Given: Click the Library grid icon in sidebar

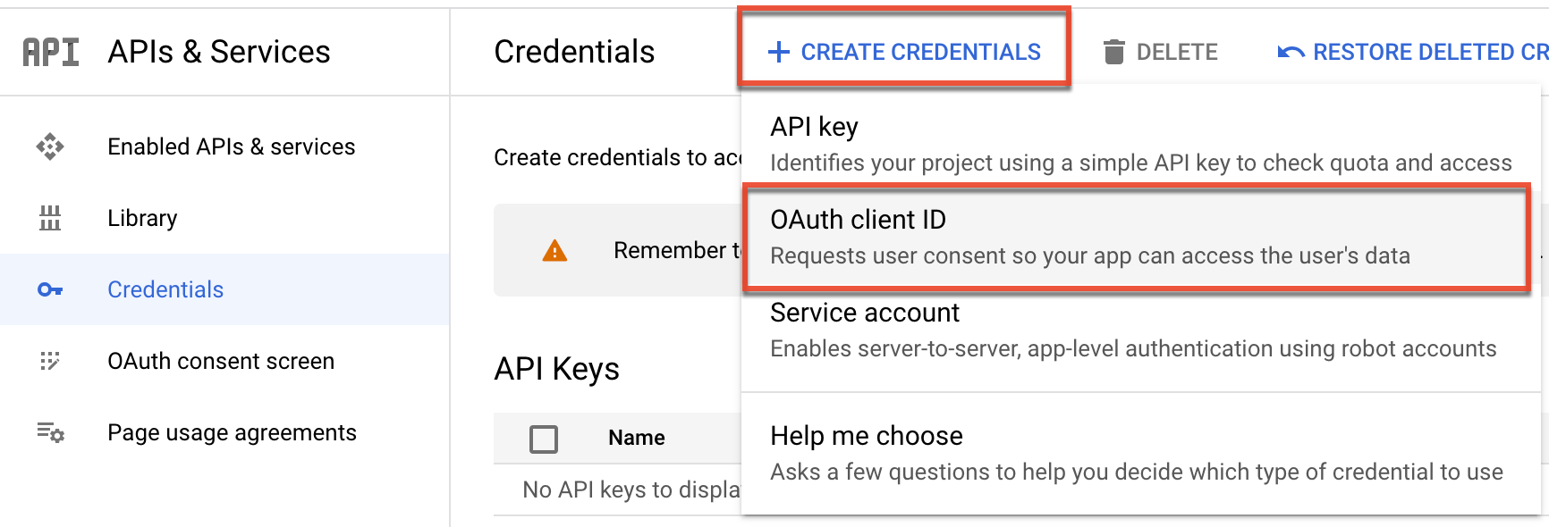Looking at the screenshot, I should (x=49, y=217).
